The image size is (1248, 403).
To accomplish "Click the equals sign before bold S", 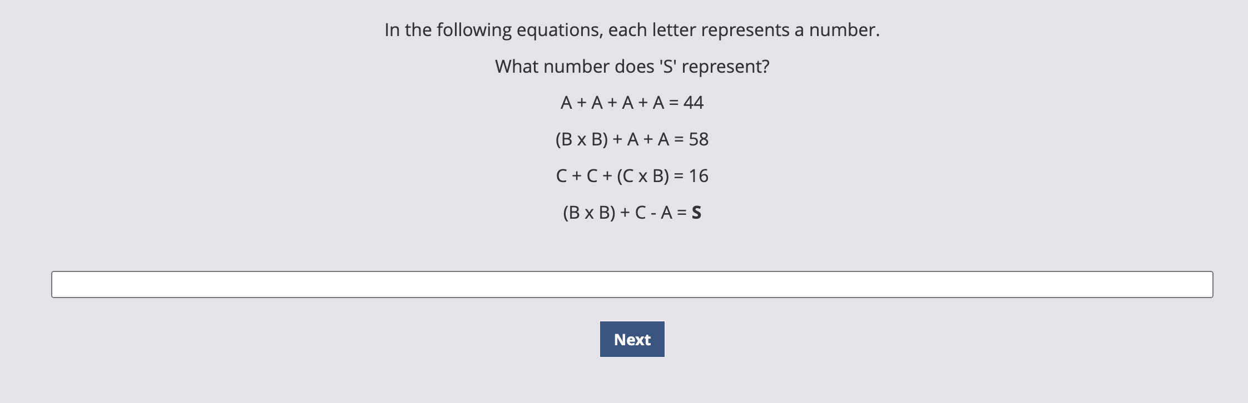I will click(x=682, y=213).
